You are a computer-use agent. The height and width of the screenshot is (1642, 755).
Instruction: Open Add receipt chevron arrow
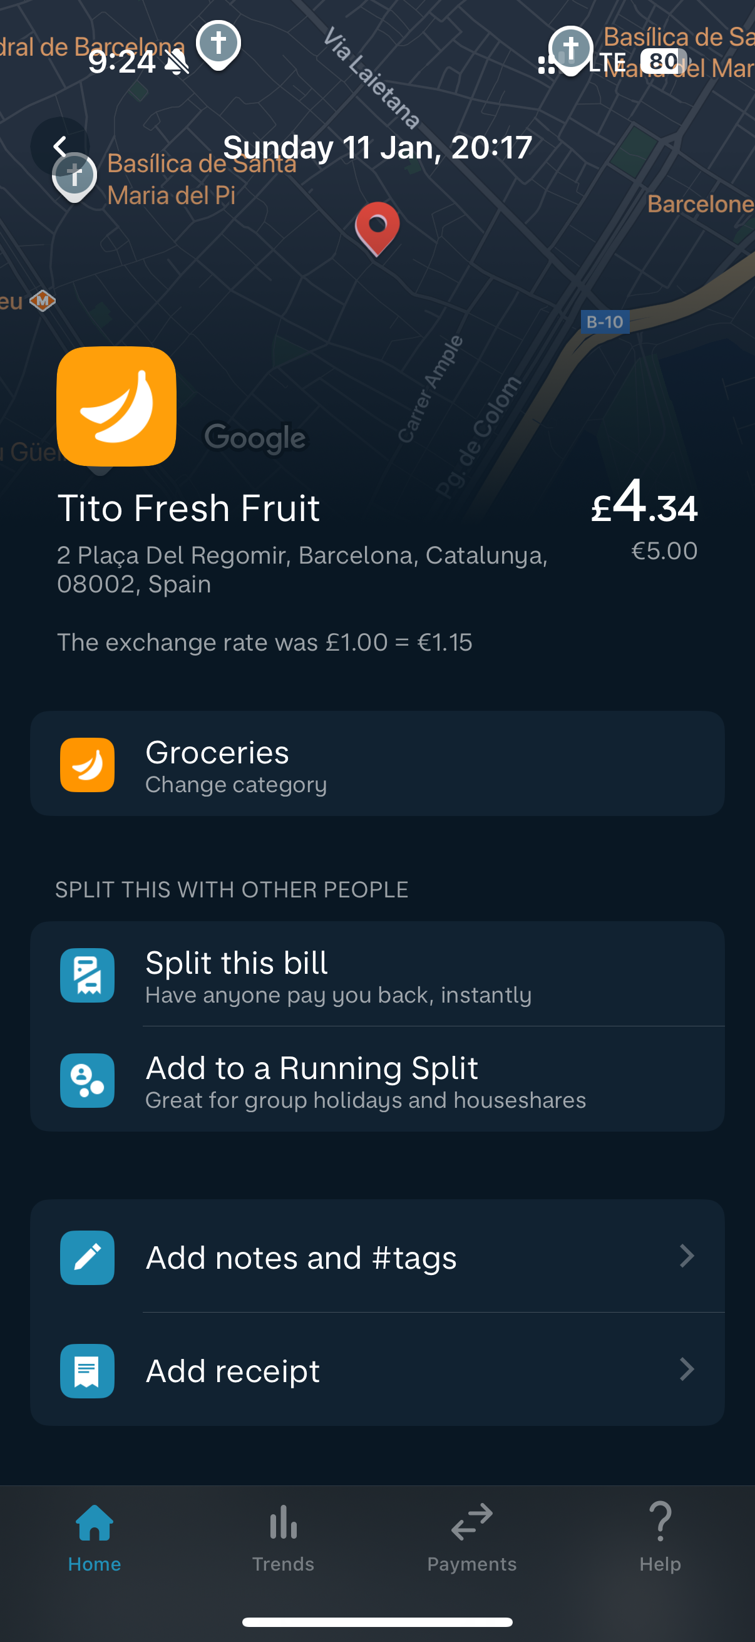coord(686,1369)
